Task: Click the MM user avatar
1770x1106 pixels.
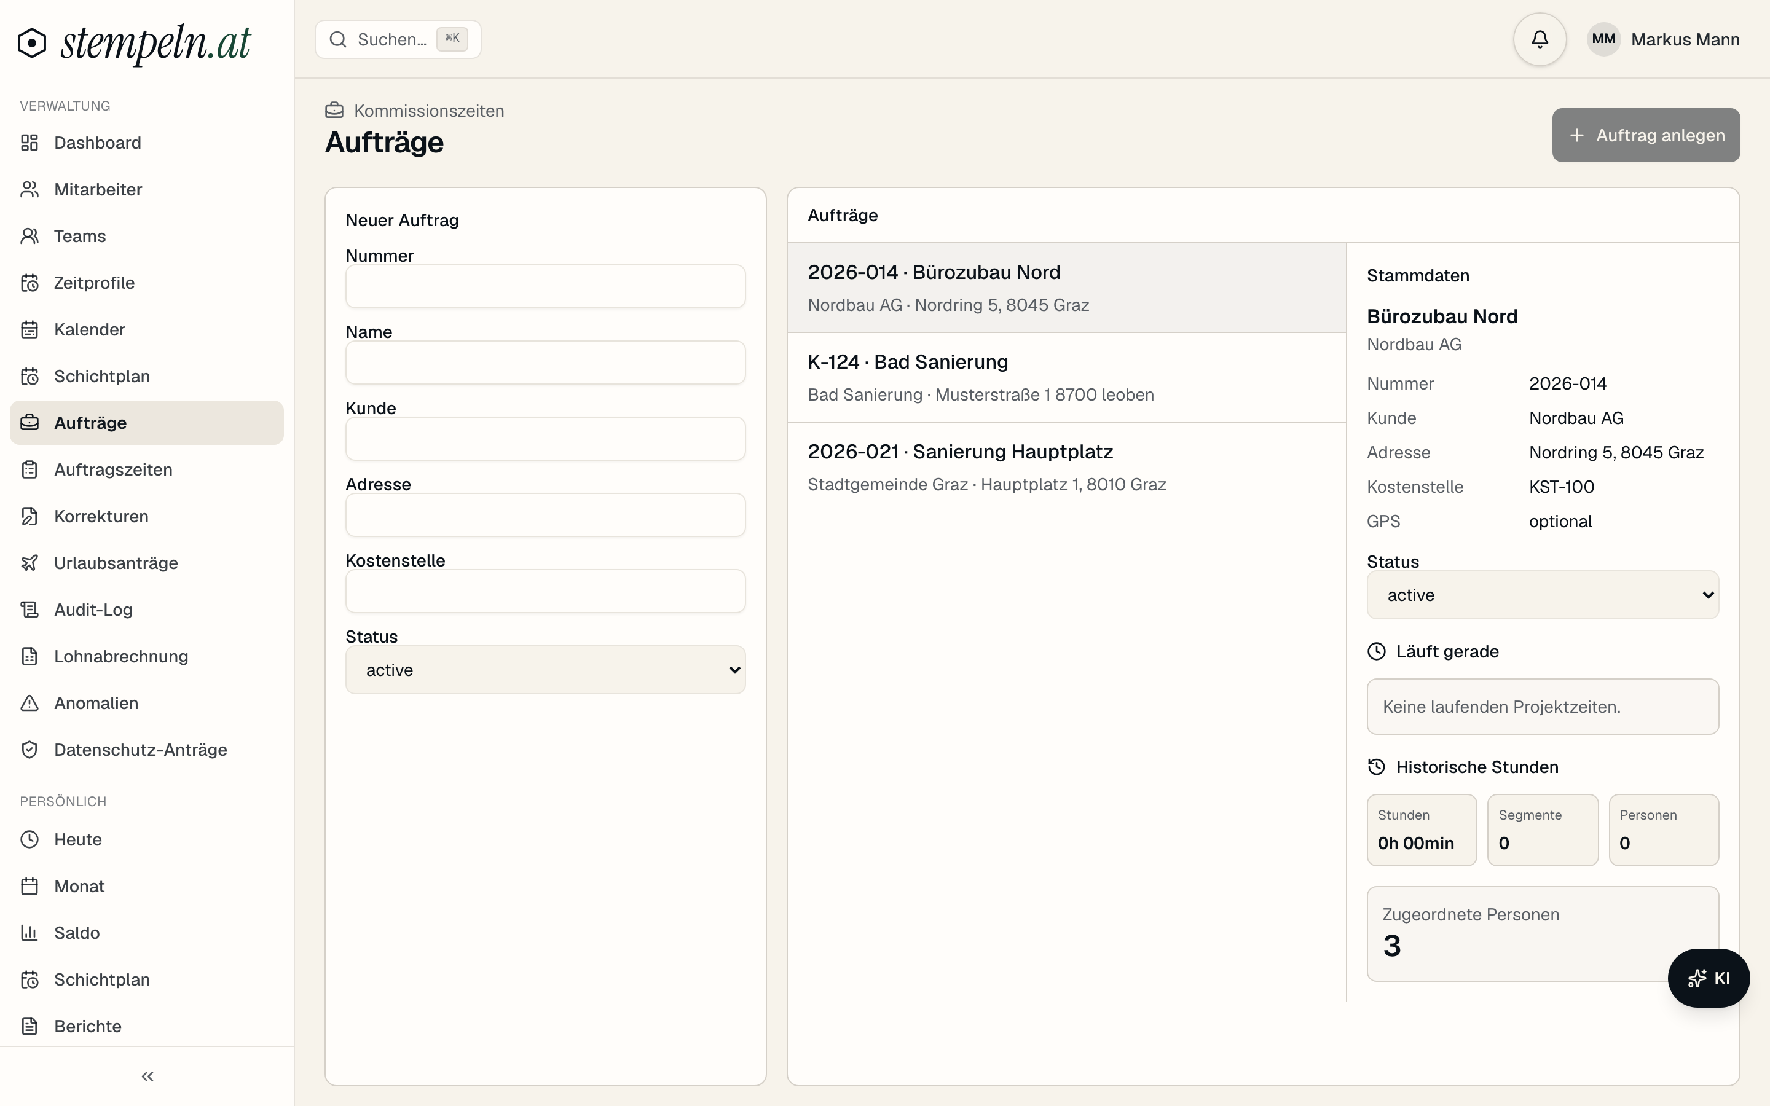Action: pyautogui.click(x=1603, y=39)
